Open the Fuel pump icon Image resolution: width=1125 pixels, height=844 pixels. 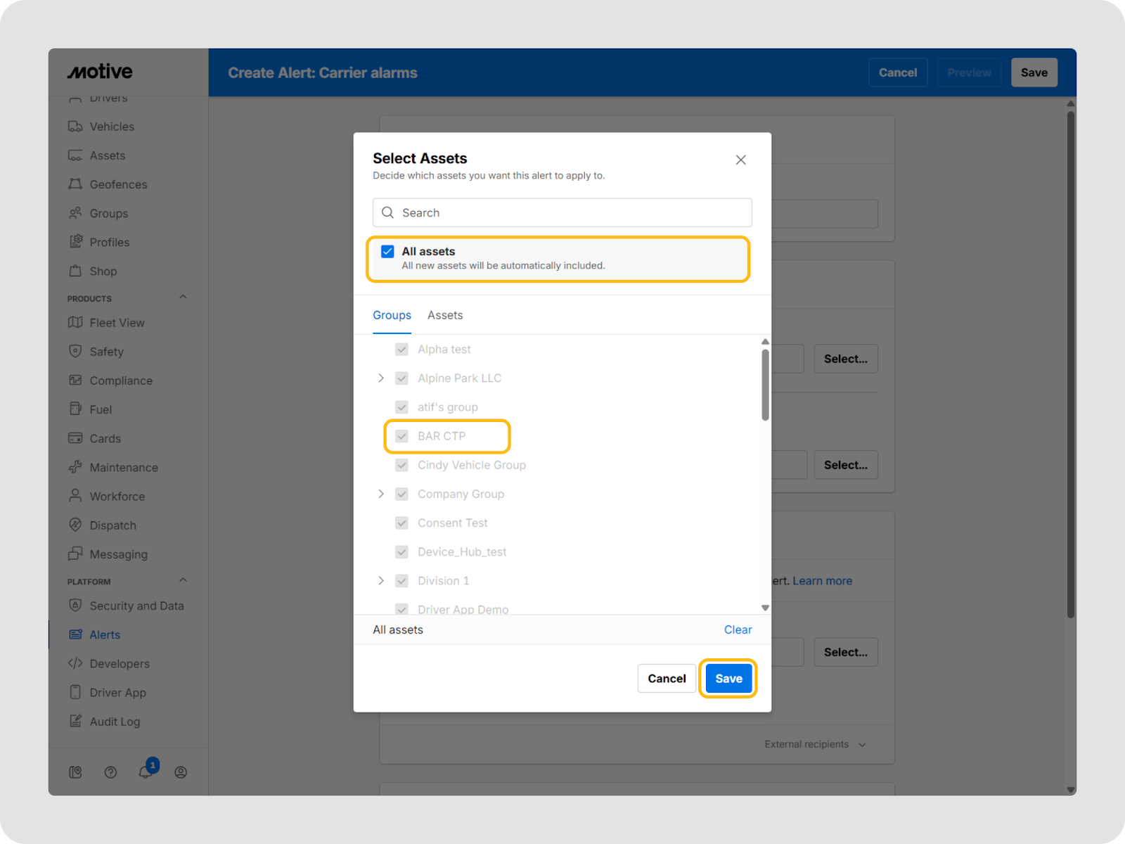(75, 409)
